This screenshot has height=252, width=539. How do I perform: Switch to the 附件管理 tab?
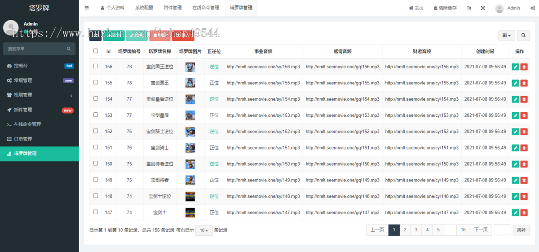(x=172, y=8)
